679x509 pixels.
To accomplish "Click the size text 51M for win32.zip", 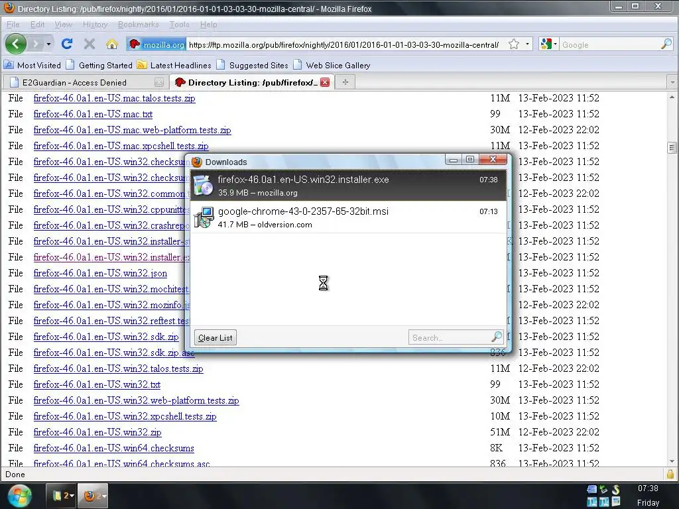I will (500, 432).
